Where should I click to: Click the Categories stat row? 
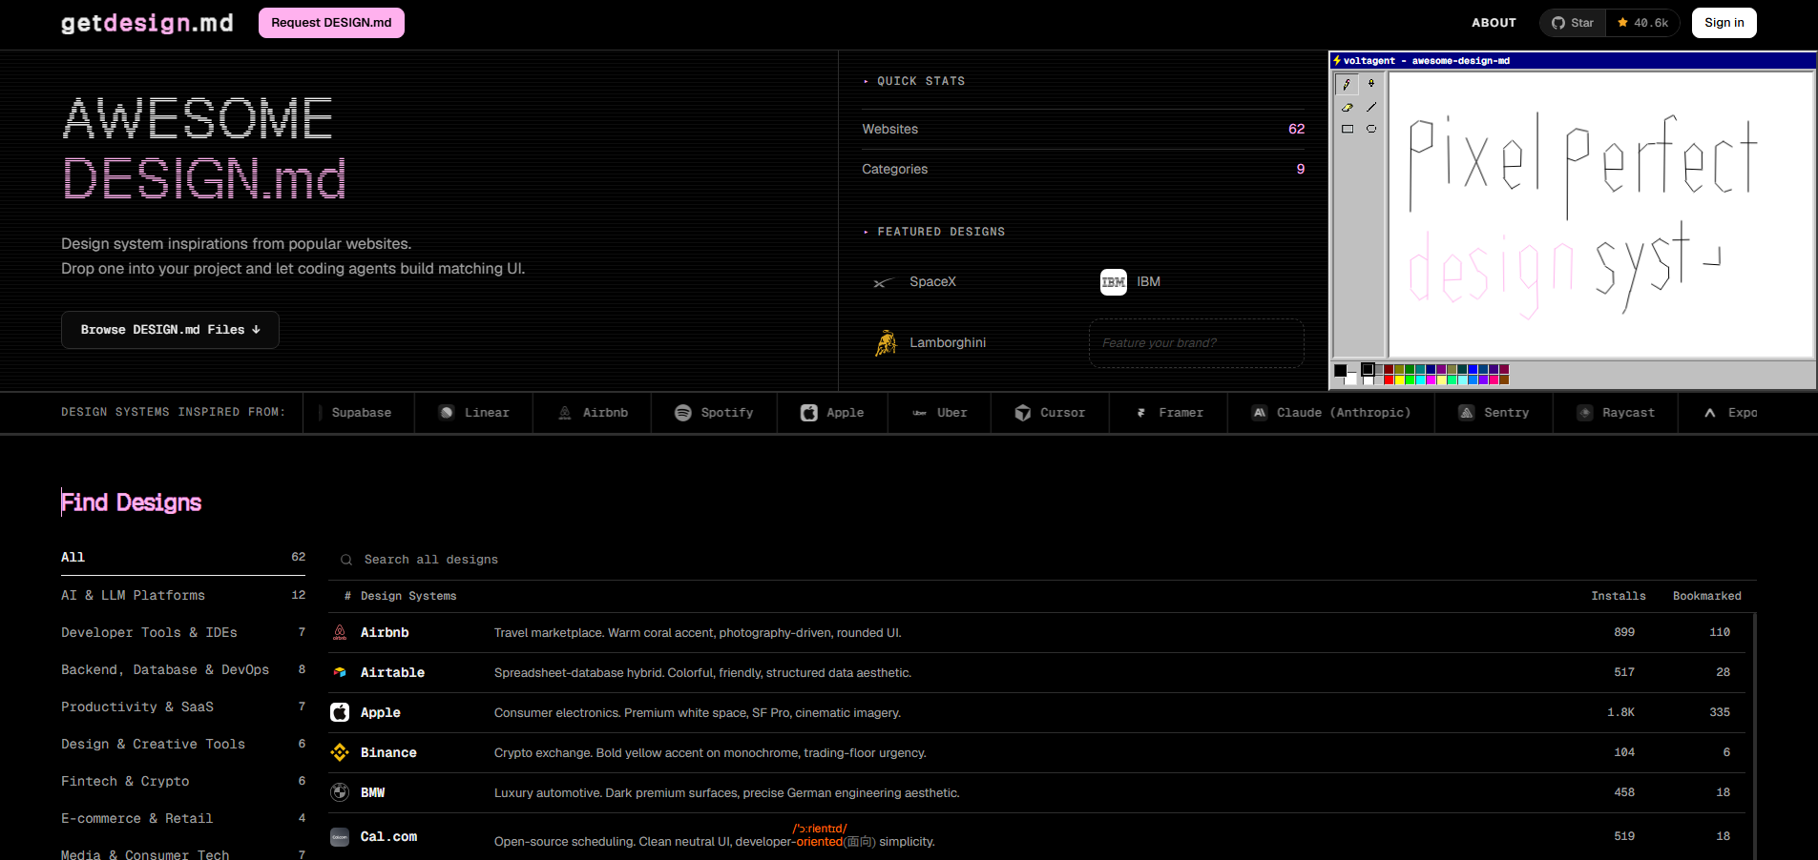(x=1083, y=169)
